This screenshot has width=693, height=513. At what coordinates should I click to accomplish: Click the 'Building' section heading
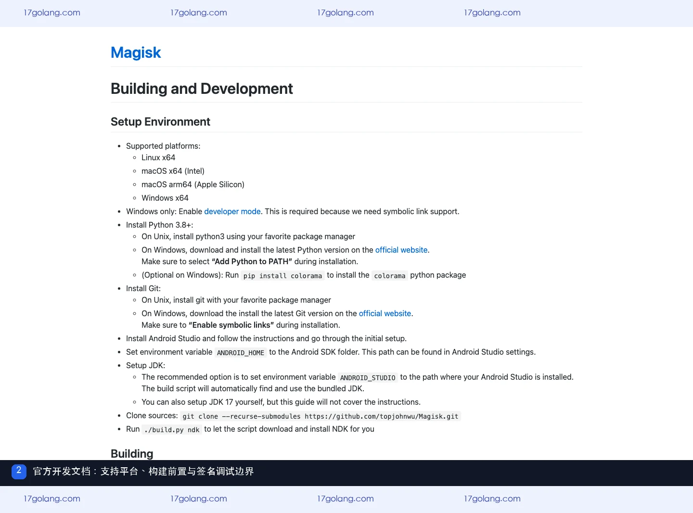132,454
